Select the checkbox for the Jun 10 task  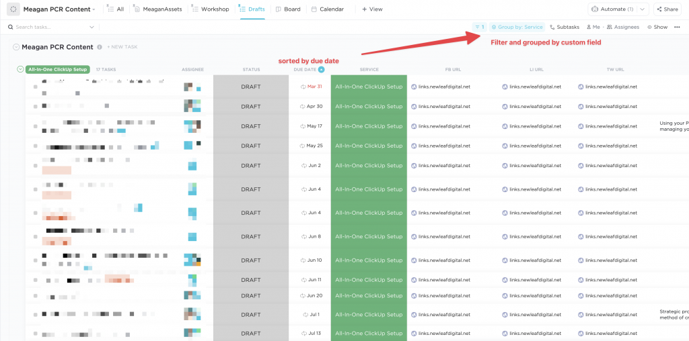(35, 260)
